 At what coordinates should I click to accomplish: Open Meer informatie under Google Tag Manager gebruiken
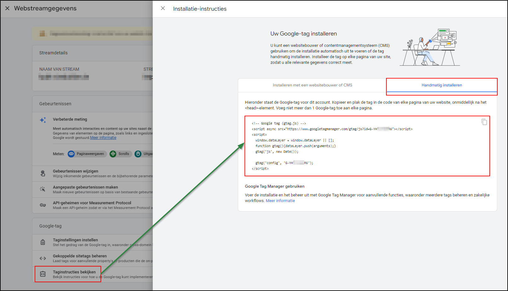[280, 200]
